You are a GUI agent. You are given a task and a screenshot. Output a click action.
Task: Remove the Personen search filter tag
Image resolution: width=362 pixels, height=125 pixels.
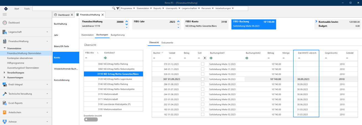[213, 8]
